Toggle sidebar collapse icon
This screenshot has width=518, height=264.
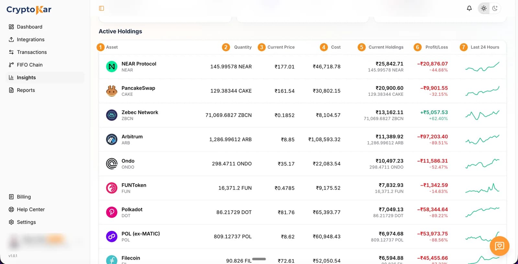(x=101, y=8)
